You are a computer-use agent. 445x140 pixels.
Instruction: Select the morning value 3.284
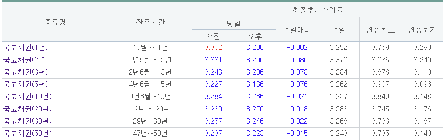click(213, 97)
